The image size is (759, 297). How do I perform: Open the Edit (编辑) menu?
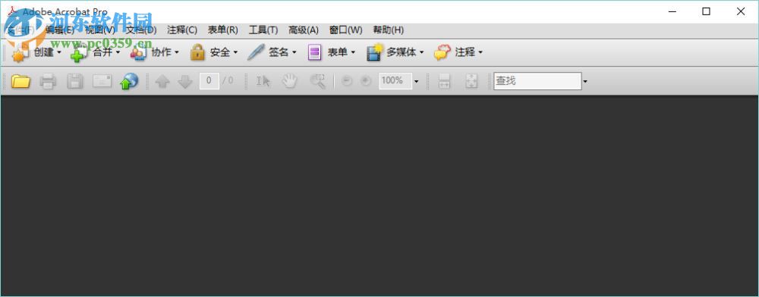point(59,30)
